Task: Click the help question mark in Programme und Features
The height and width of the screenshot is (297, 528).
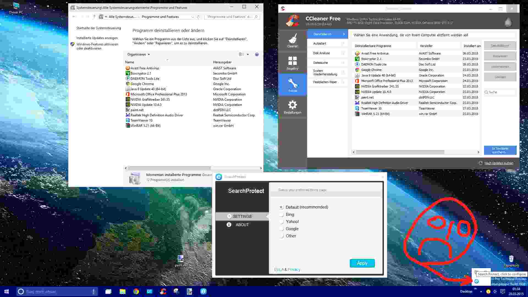Action: [257, 54]
